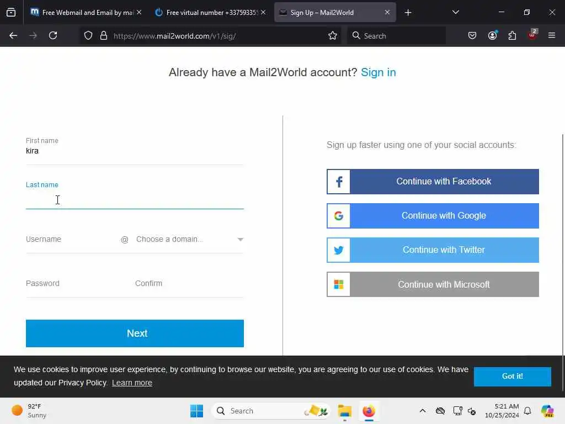Click the Password field

coord(77,283)
